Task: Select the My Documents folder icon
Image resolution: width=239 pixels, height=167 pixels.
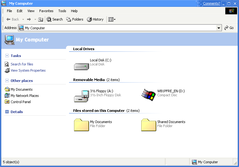Action: [82, 125]
